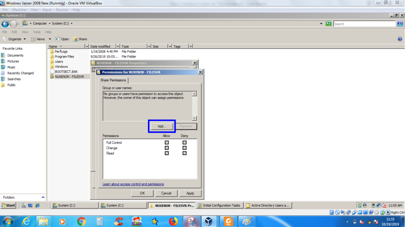Open the VirtualBox Devices menu
405x227 pixels.
62,10
